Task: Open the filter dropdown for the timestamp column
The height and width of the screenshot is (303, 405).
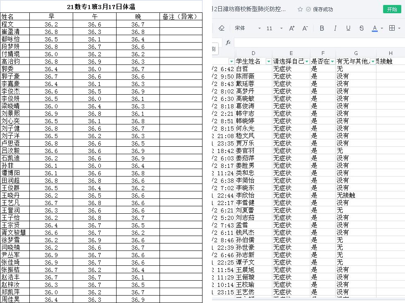Action: pos(231,62)
